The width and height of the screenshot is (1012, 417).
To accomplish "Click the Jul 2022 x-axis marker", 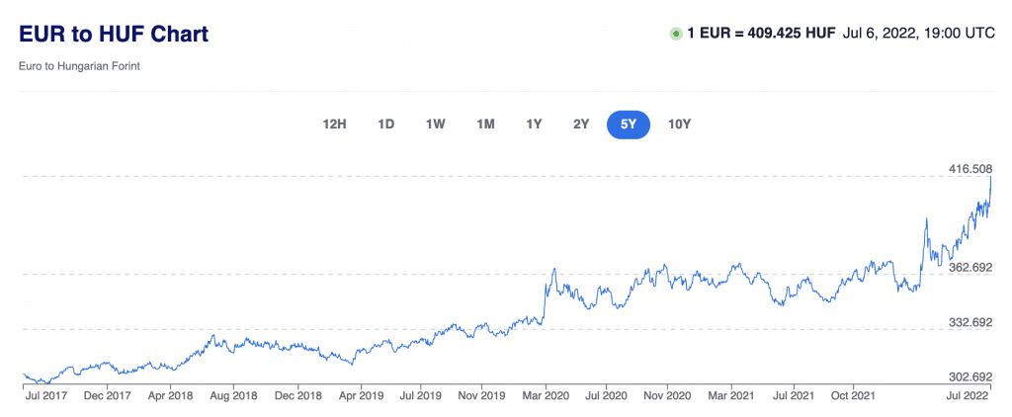I will coord(970,396).
